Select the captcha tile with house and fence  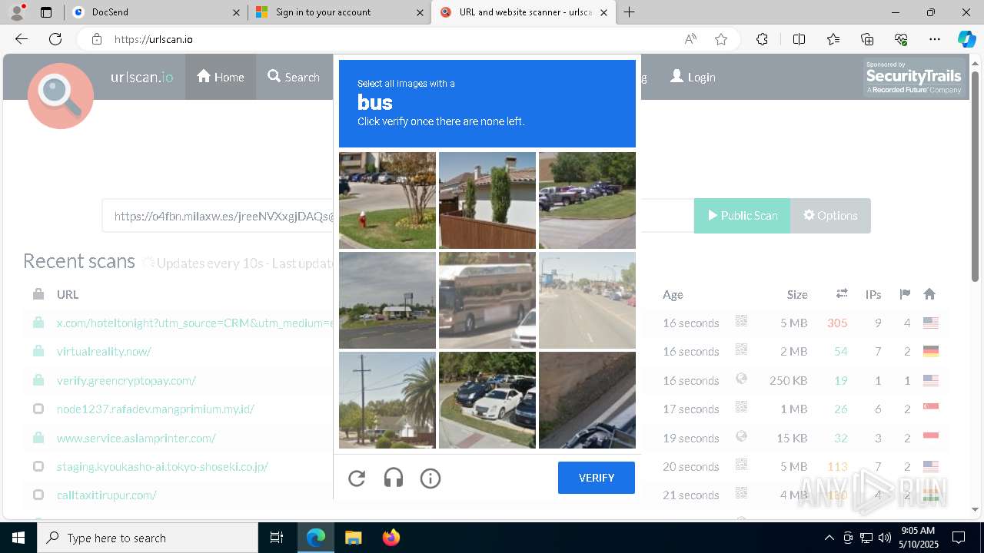[487, 200]
